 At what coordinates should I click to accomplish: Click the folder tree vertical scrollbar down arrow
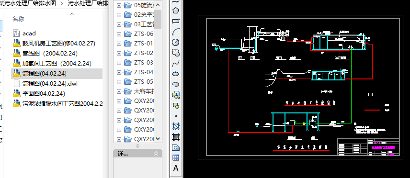tap(158, 139)
